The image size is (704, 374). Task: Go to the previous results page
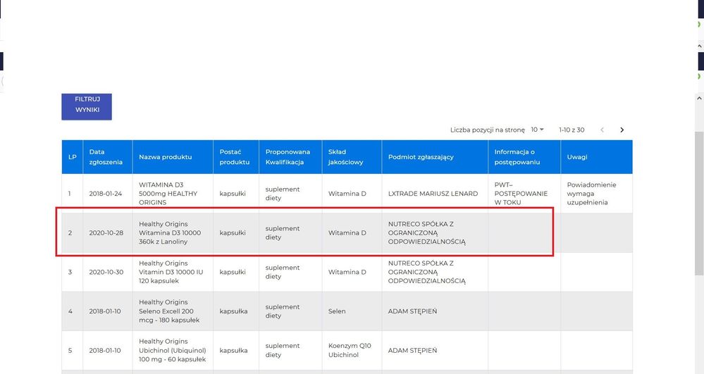point(602,130)
